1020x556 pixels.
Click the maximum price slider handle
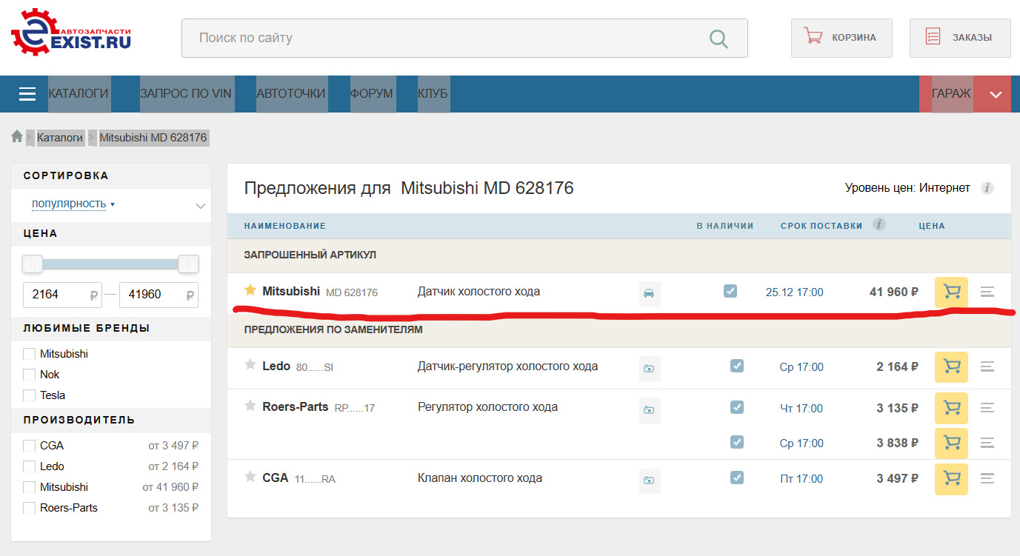(x=189, y=264)
